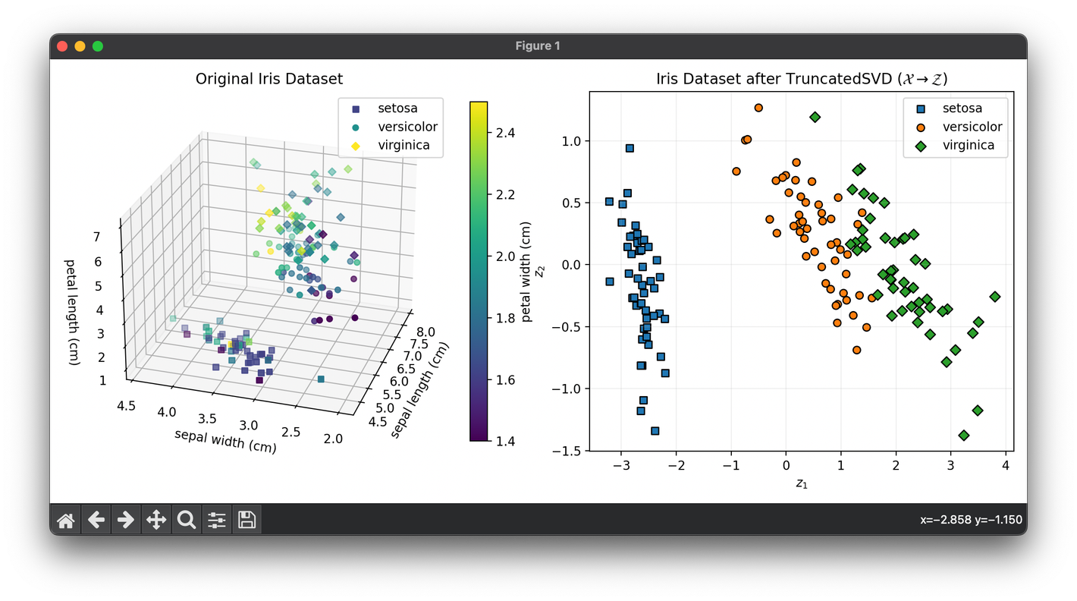1077x601 pixels.
Task: Activate the Pan axes tool
Action: [156, 520]
